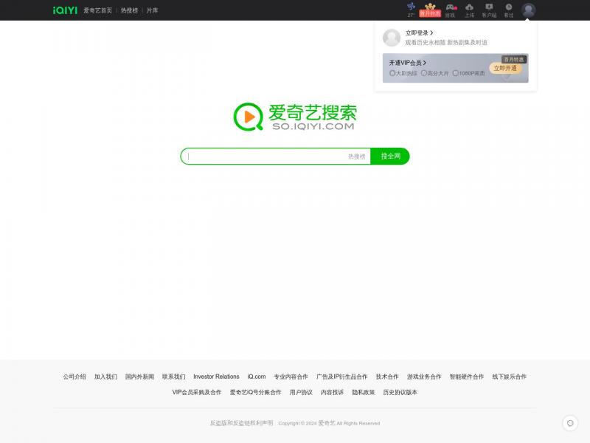The image size is (590, 443).
Task: Click the gray avatar in login popup
Action: pyautogui.click(x=392, y=38)
